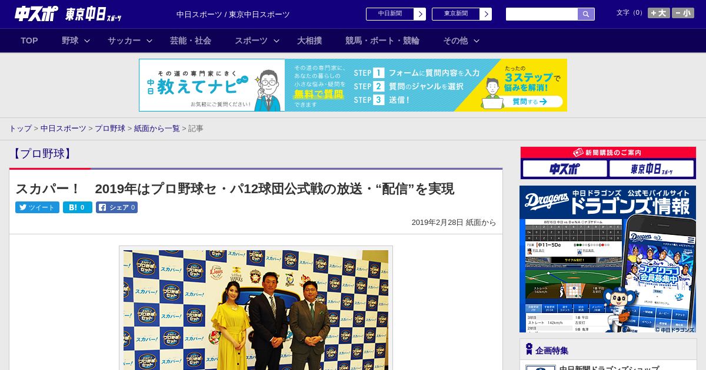The width and height of the screenshot is (706, 370).
Task: Increase text size with 大 button
Action: (x=659, y=13)
